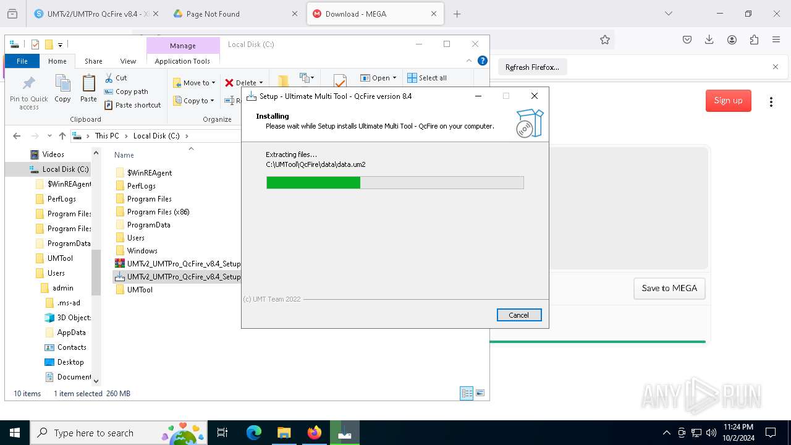
Task: Open Firefox Downloads panel icon
Action: (x=709, y=40)
